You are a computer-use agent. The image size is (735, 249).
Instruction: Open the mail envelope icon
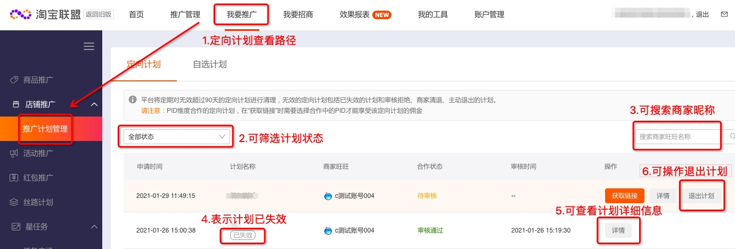coord(724,14)
